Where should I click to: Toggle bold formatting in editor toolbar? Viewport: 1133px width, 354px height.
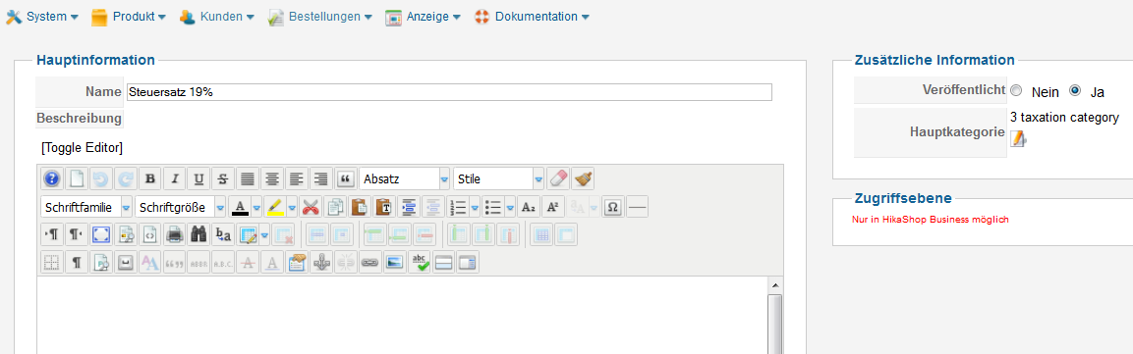150,178
